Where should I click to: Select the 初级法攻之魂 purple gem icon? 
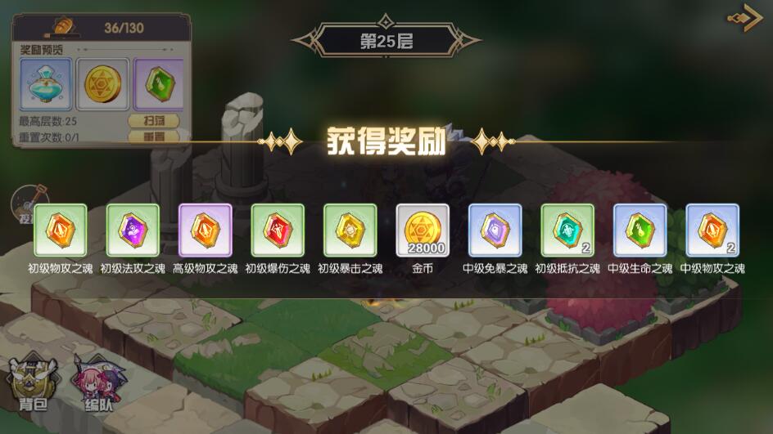133,230
